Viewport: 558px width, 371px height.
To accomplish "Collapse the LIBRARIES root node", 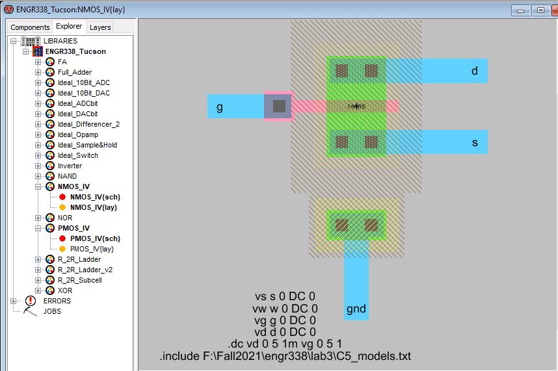I will 14,41.
